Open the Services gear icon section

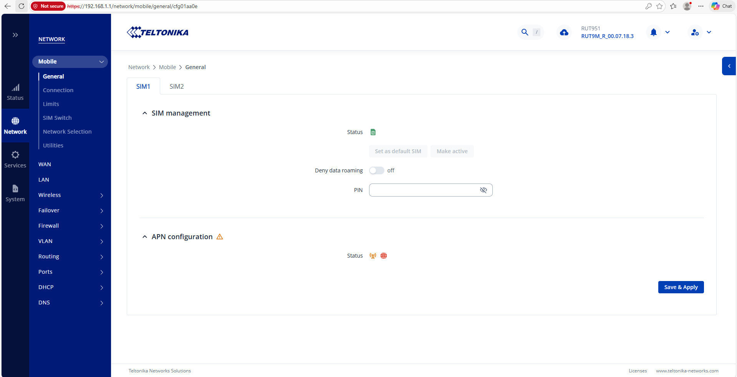(15, 159)
